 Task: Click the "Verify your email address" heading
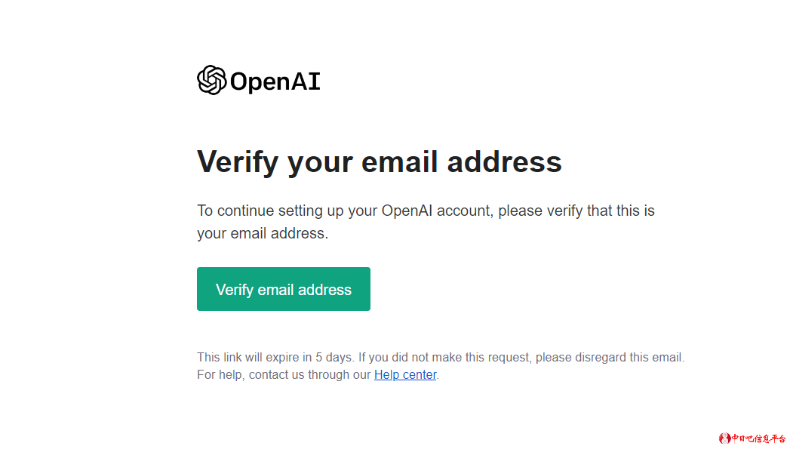pos(379,161)
